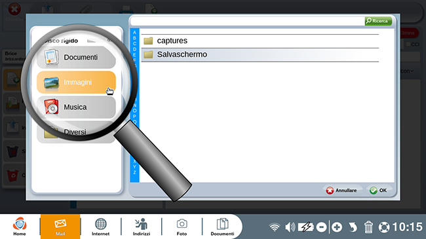Select Immagini in the sidebar
The image size is (426, 239).
pos(76,83)
